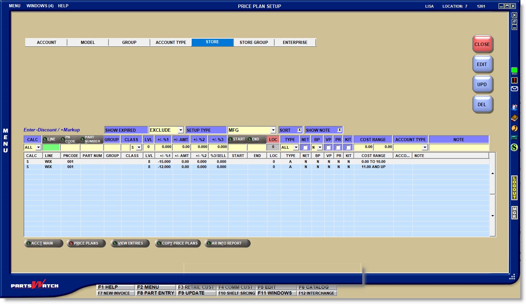Click the green LINE input field

(x=51, y=147)
